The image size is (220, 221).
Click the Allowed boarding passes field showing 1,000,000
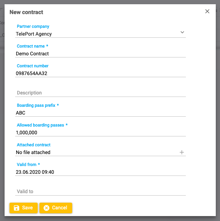(100, 133)
